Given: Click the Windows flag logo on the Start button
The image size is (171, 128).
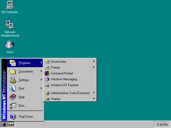Looking at the screenshot, I should pos(4,125).
